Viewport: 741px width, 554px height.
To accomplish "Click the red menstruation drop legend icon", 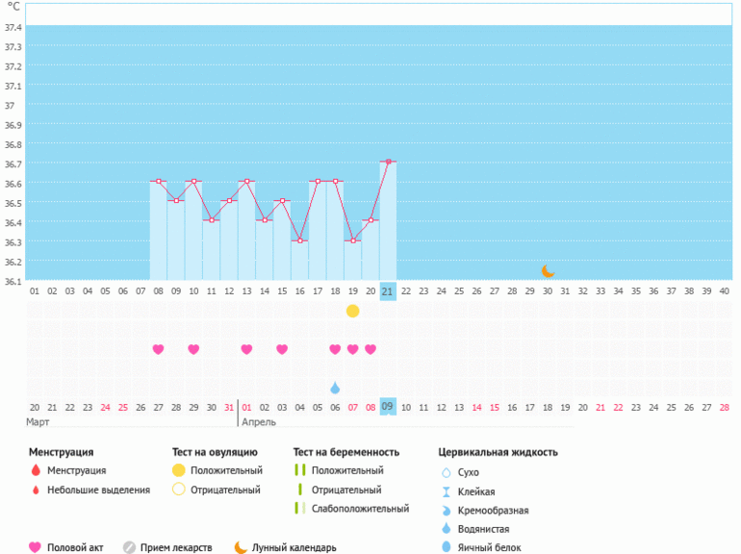I will (x=36, y=470).
